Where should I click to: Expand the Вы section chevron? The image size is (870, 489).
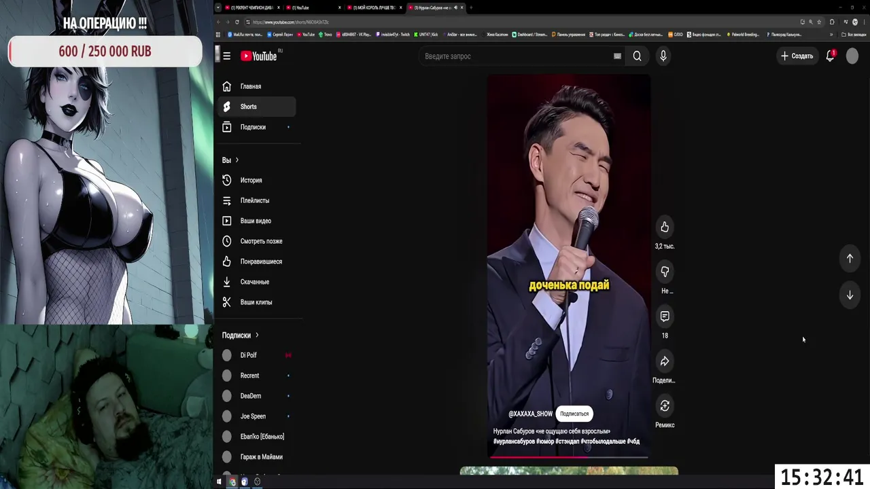237,160
